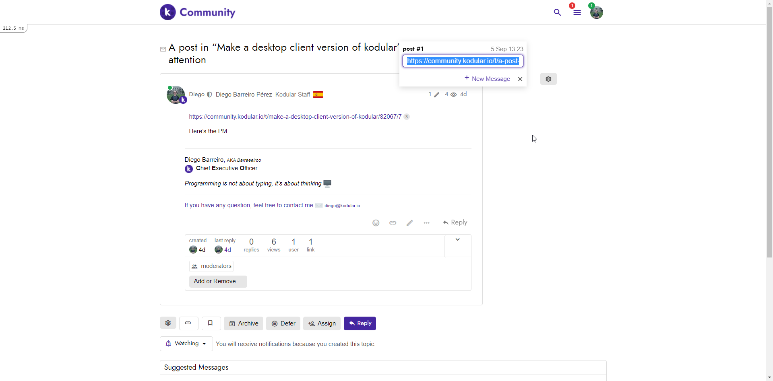Click the eye read count indicator
This screenshot has height=381, width=773.
[451, 95]
